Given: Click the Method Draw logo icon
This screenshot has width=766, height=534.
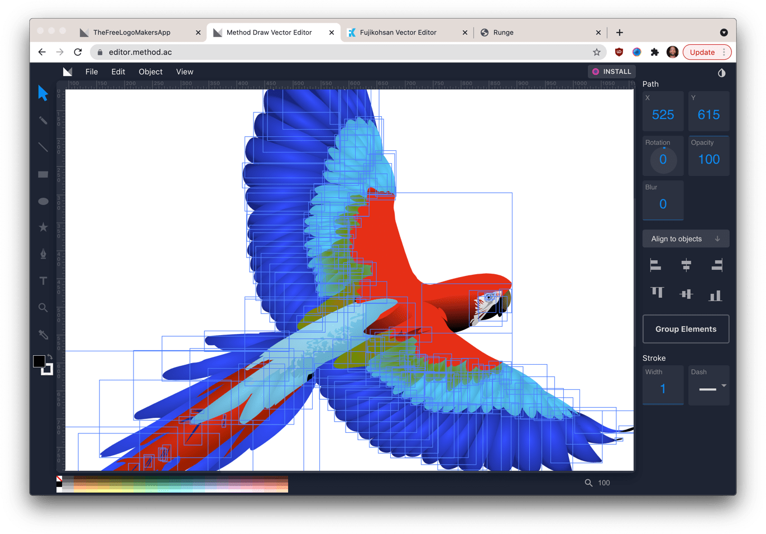Looking at the screenshot, I should pyautogui.click(x=68, y=71).
